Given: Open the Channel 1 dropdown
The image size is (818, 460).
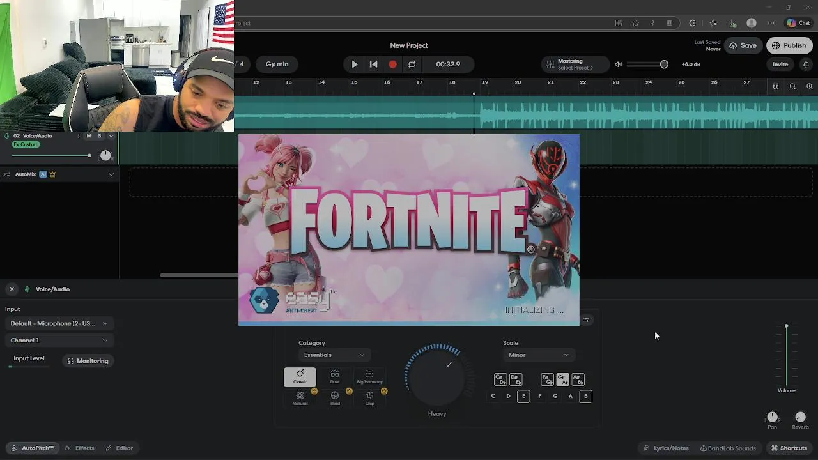Looking at the screenshot, I should pos(59,341).
